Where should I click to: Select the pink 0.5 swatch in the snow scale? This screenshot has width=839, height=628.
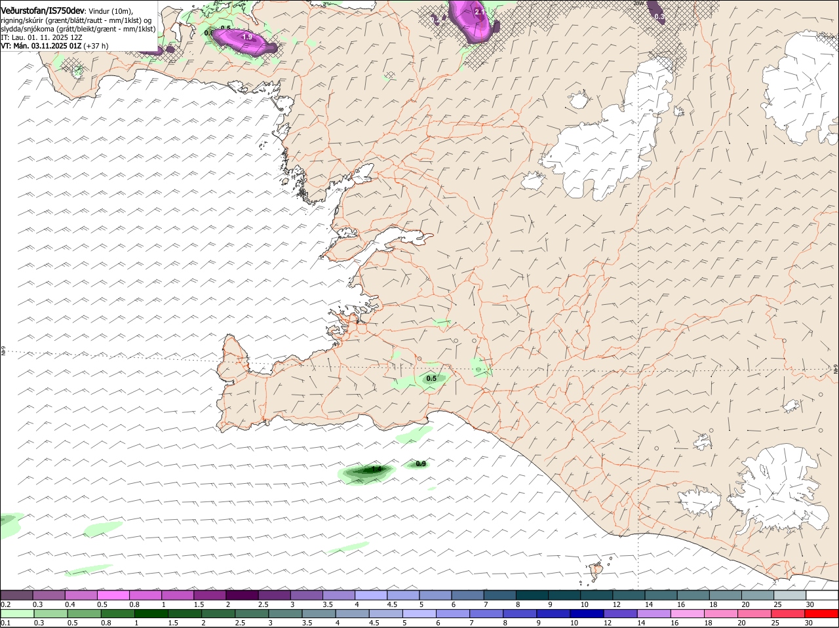pos(113,595)
